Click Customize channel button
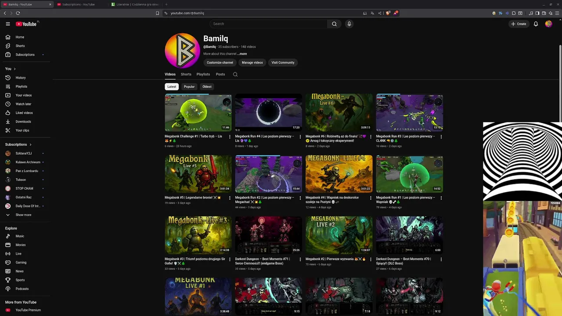562x316 pixels. 220,62
